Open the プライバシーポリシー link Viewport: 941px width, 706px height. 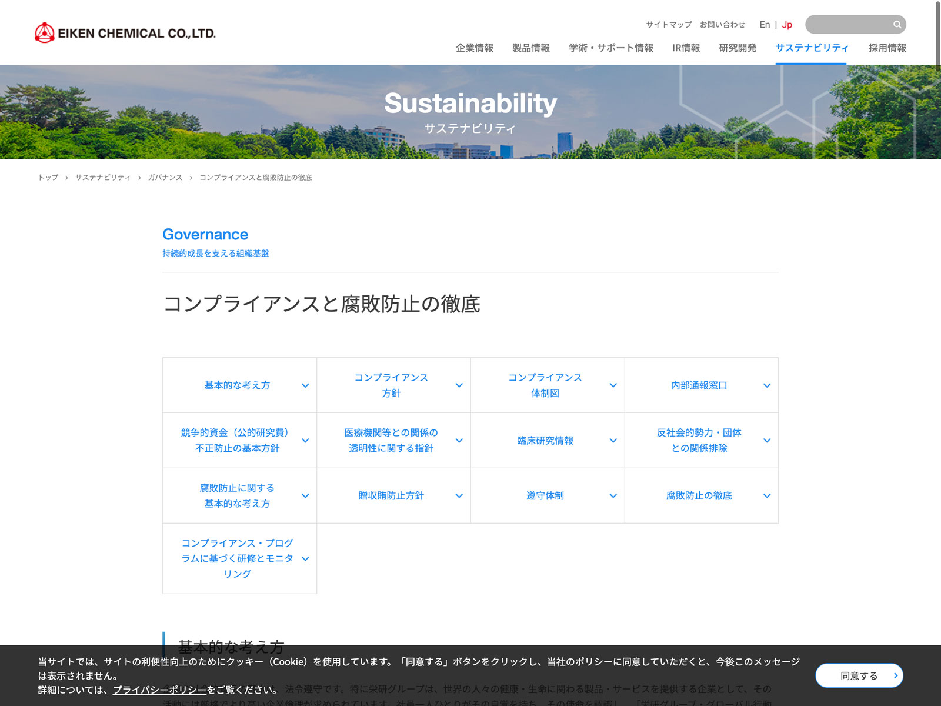click(159, 690)
